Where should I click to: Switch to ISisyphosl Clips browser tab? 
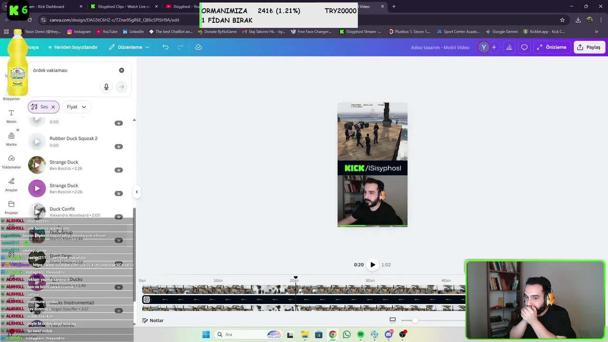pyautogui.click(x=123, y=7)
